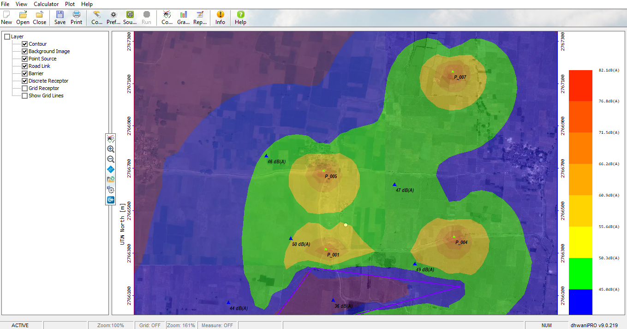Open the Plot menu
Screen dimensions: 627x329
tap(70, 4)
